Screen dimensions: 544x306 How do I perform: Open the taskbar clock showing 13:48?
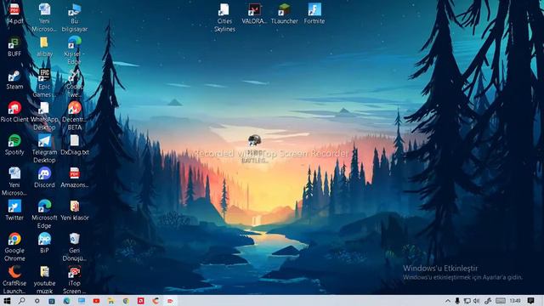tap(515, 301)
